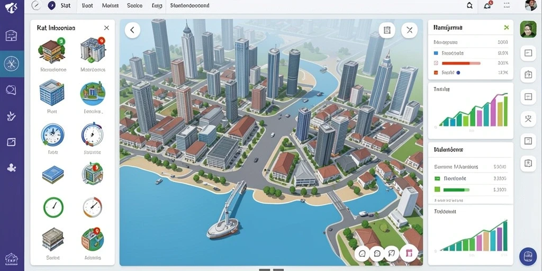
Task: Toggle the red checkbox beside progress bar
Action: [x=436, y=64]
